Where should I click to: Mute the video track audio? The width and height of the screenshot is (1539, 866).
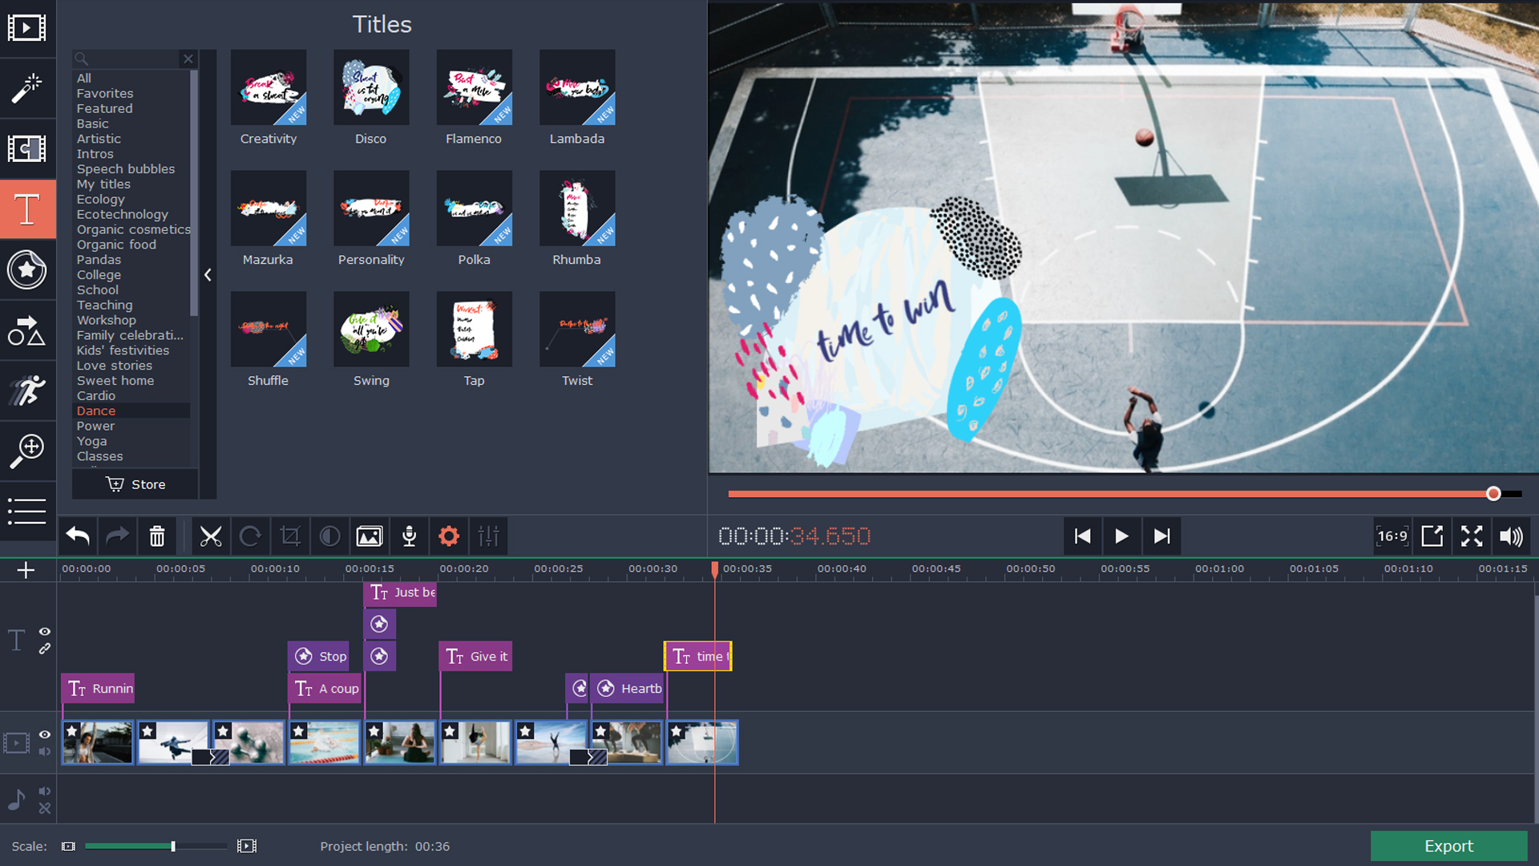(x=45, y=752)
